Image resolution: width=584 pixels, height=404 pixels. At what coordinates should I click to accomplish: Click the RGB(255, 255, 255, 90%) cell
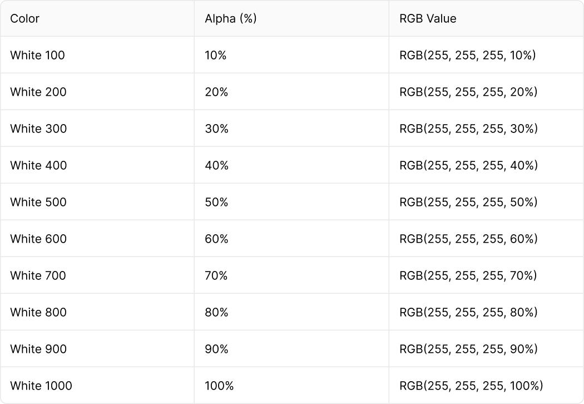pos(468,349)
